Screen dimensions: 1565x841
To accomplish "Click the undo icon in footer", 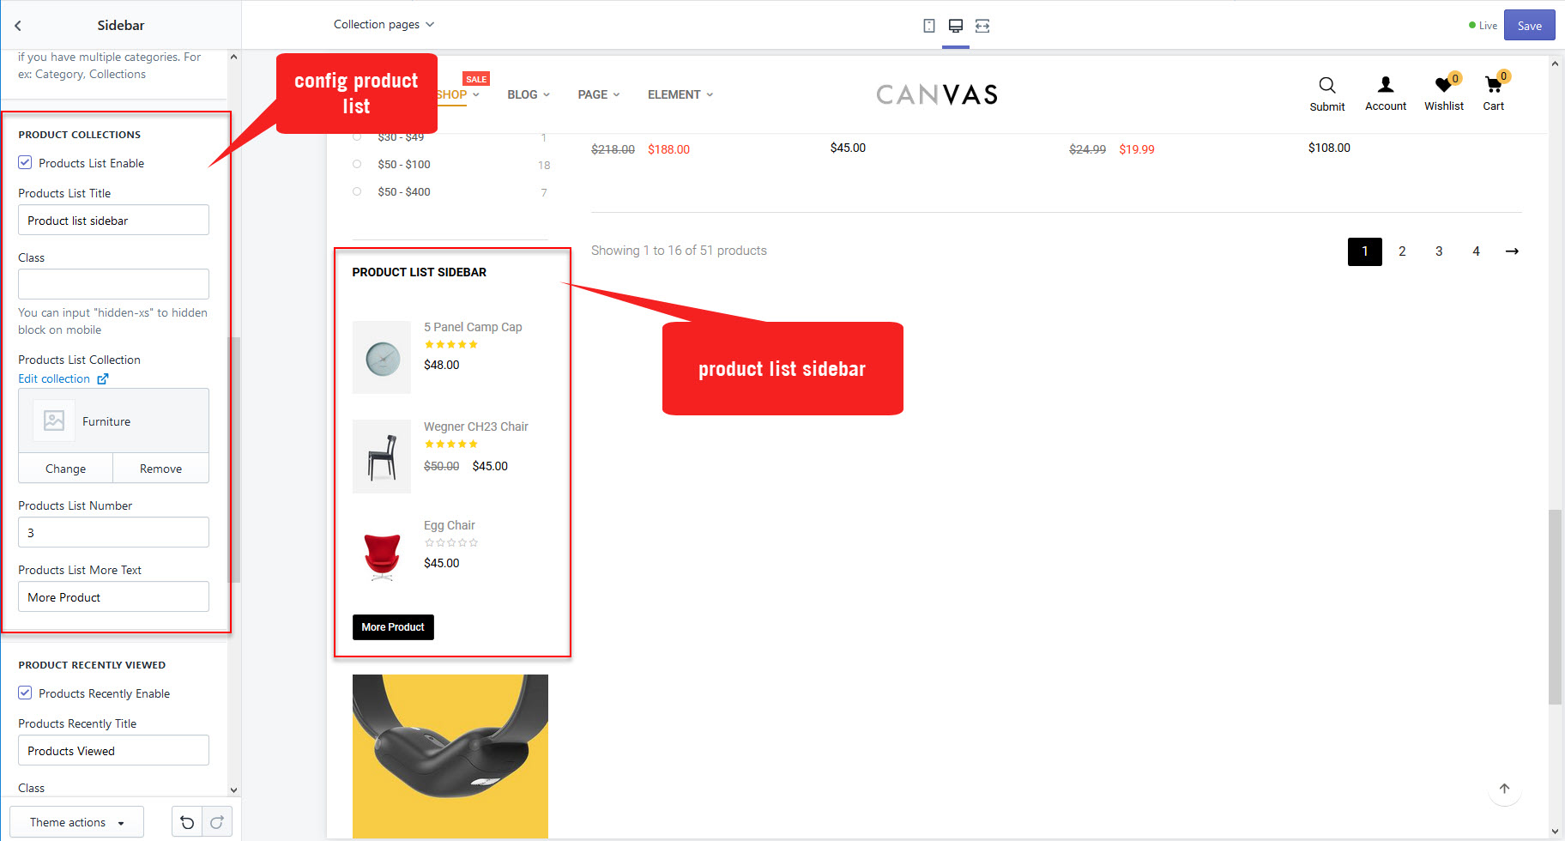I will 187,822.
